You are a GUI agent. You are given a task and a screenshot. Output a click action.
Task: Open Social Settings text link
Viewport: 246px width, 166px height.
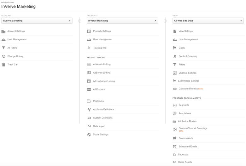click(x=101, y=135)
